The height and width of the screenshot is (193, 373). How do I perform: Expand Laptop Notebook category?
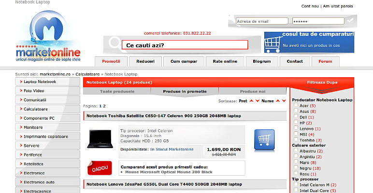[47, 82]
